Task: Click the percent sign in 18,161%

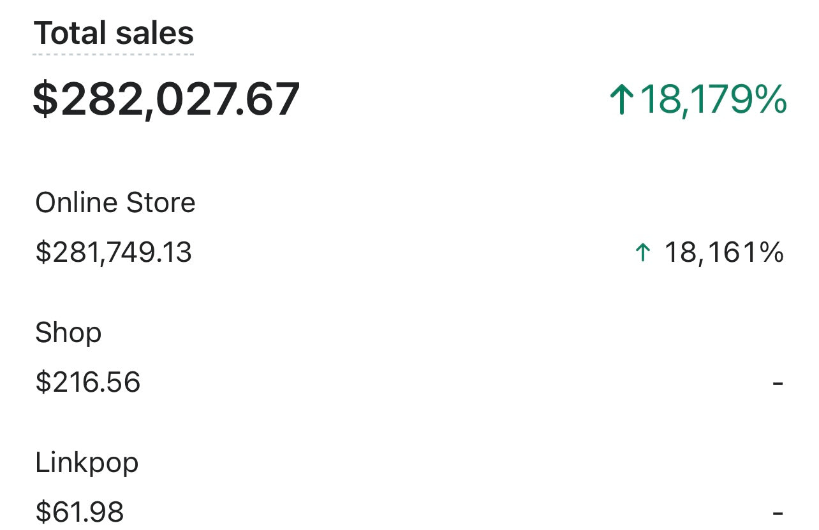Action: (x=771, y=253)
